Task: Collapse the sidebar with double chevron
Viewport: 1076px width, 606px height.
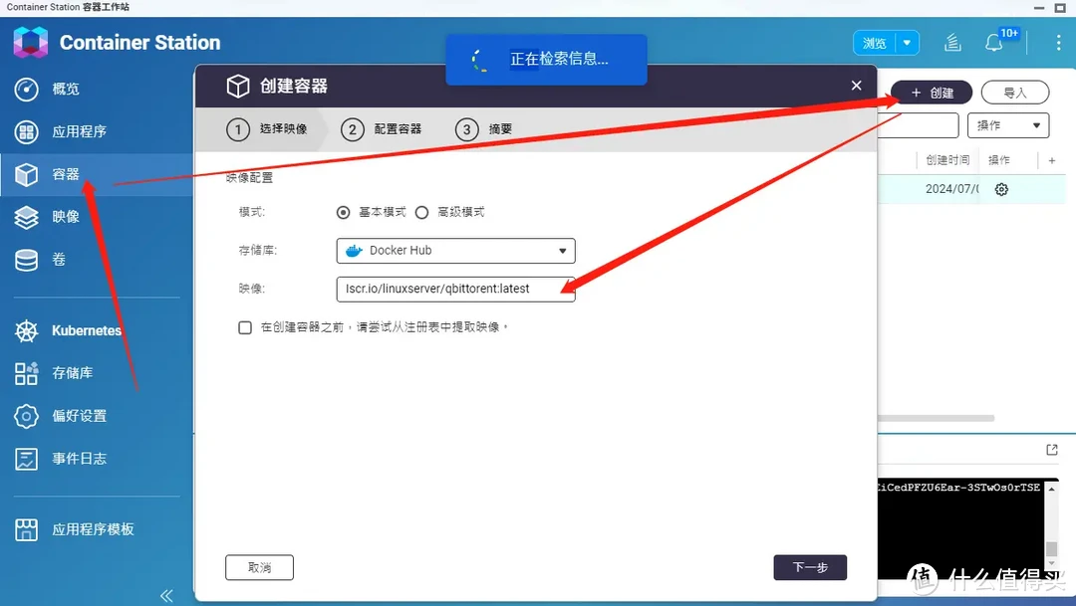Action: (x=166, y=596)
